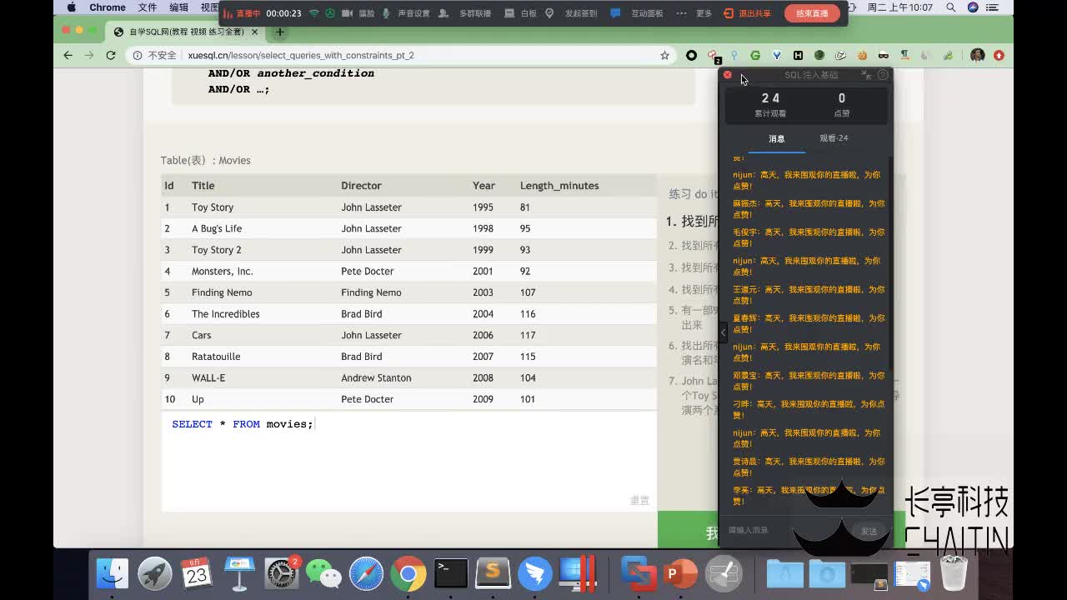This screenshot has width=1067, height=600.
Task: Open Keynote from the Dock
Action: tap(239, 573)
